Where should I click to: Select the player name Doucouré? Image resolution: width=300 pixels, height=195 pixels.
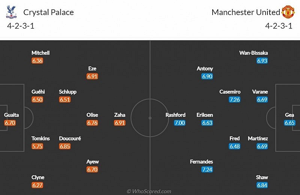[70, 138]
